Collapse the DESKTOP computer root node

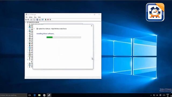click(x=26, y=22)
